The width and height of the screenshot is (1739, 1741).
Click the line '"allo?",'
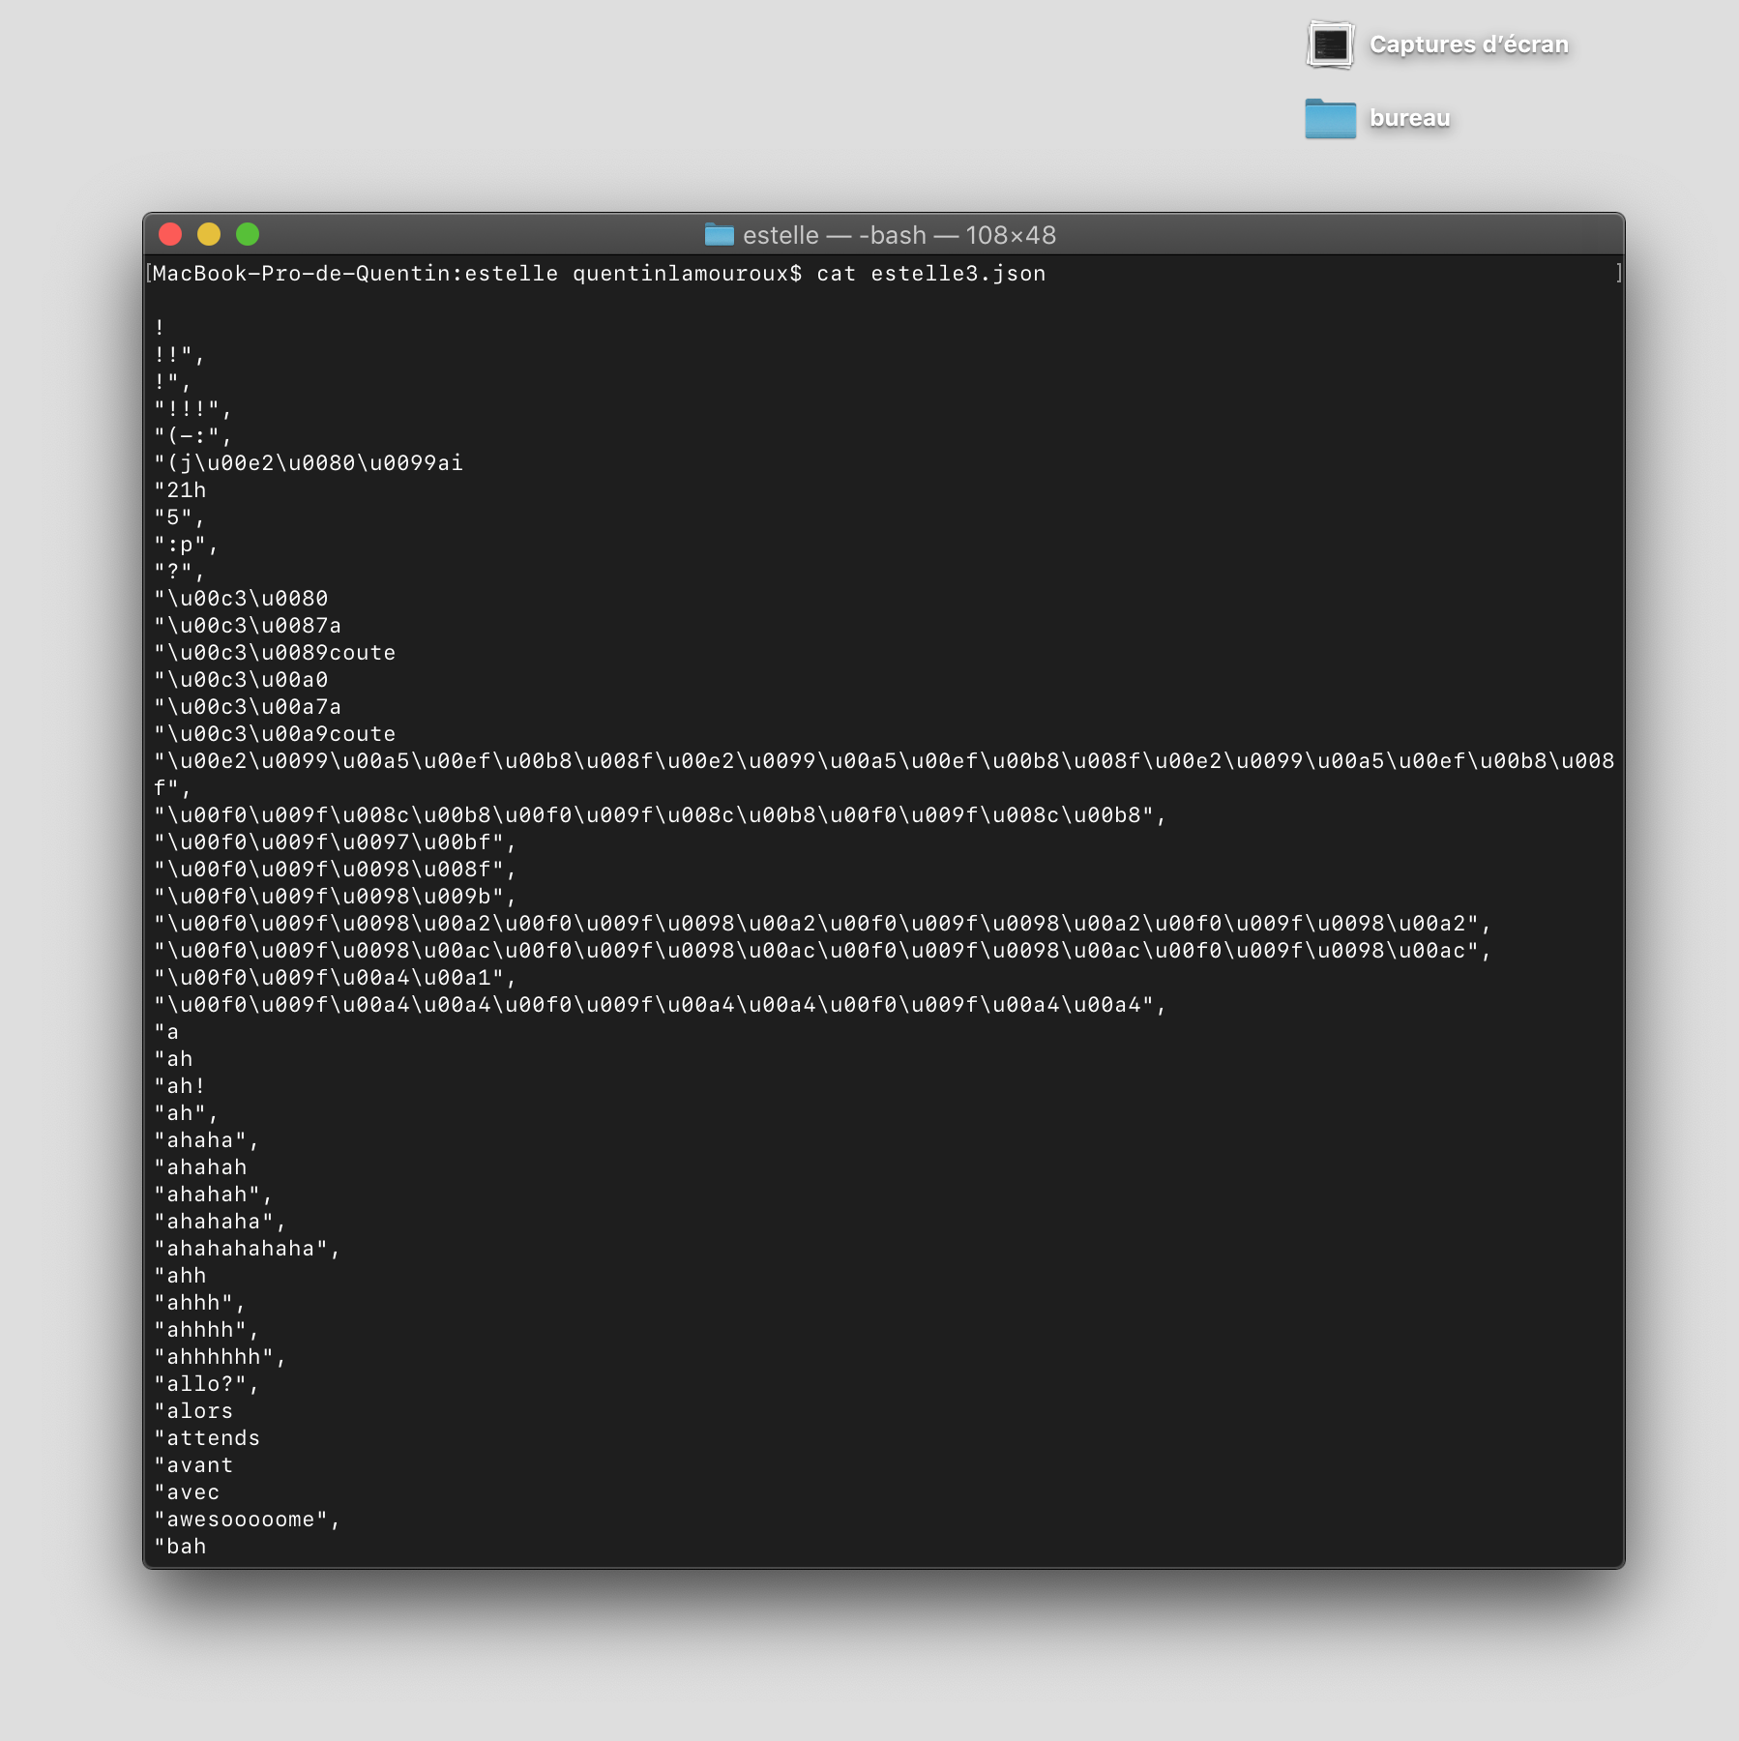click(x=207, y=1384)
